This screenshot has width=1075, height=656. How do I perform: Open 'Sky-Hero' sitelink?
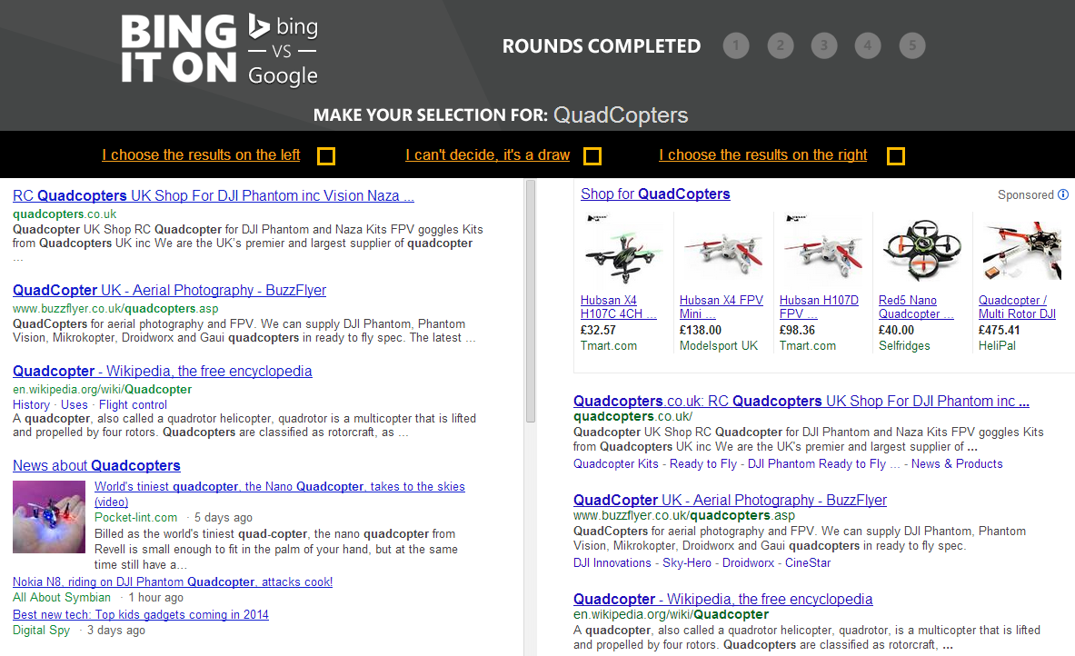687,562
